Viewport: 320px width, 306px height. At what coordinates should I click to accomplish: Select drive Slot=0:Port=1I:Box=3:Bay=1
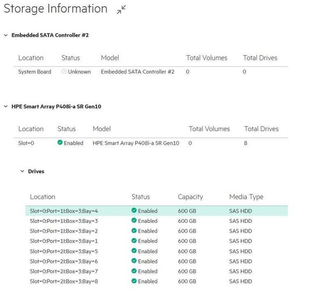pos(157,241)
